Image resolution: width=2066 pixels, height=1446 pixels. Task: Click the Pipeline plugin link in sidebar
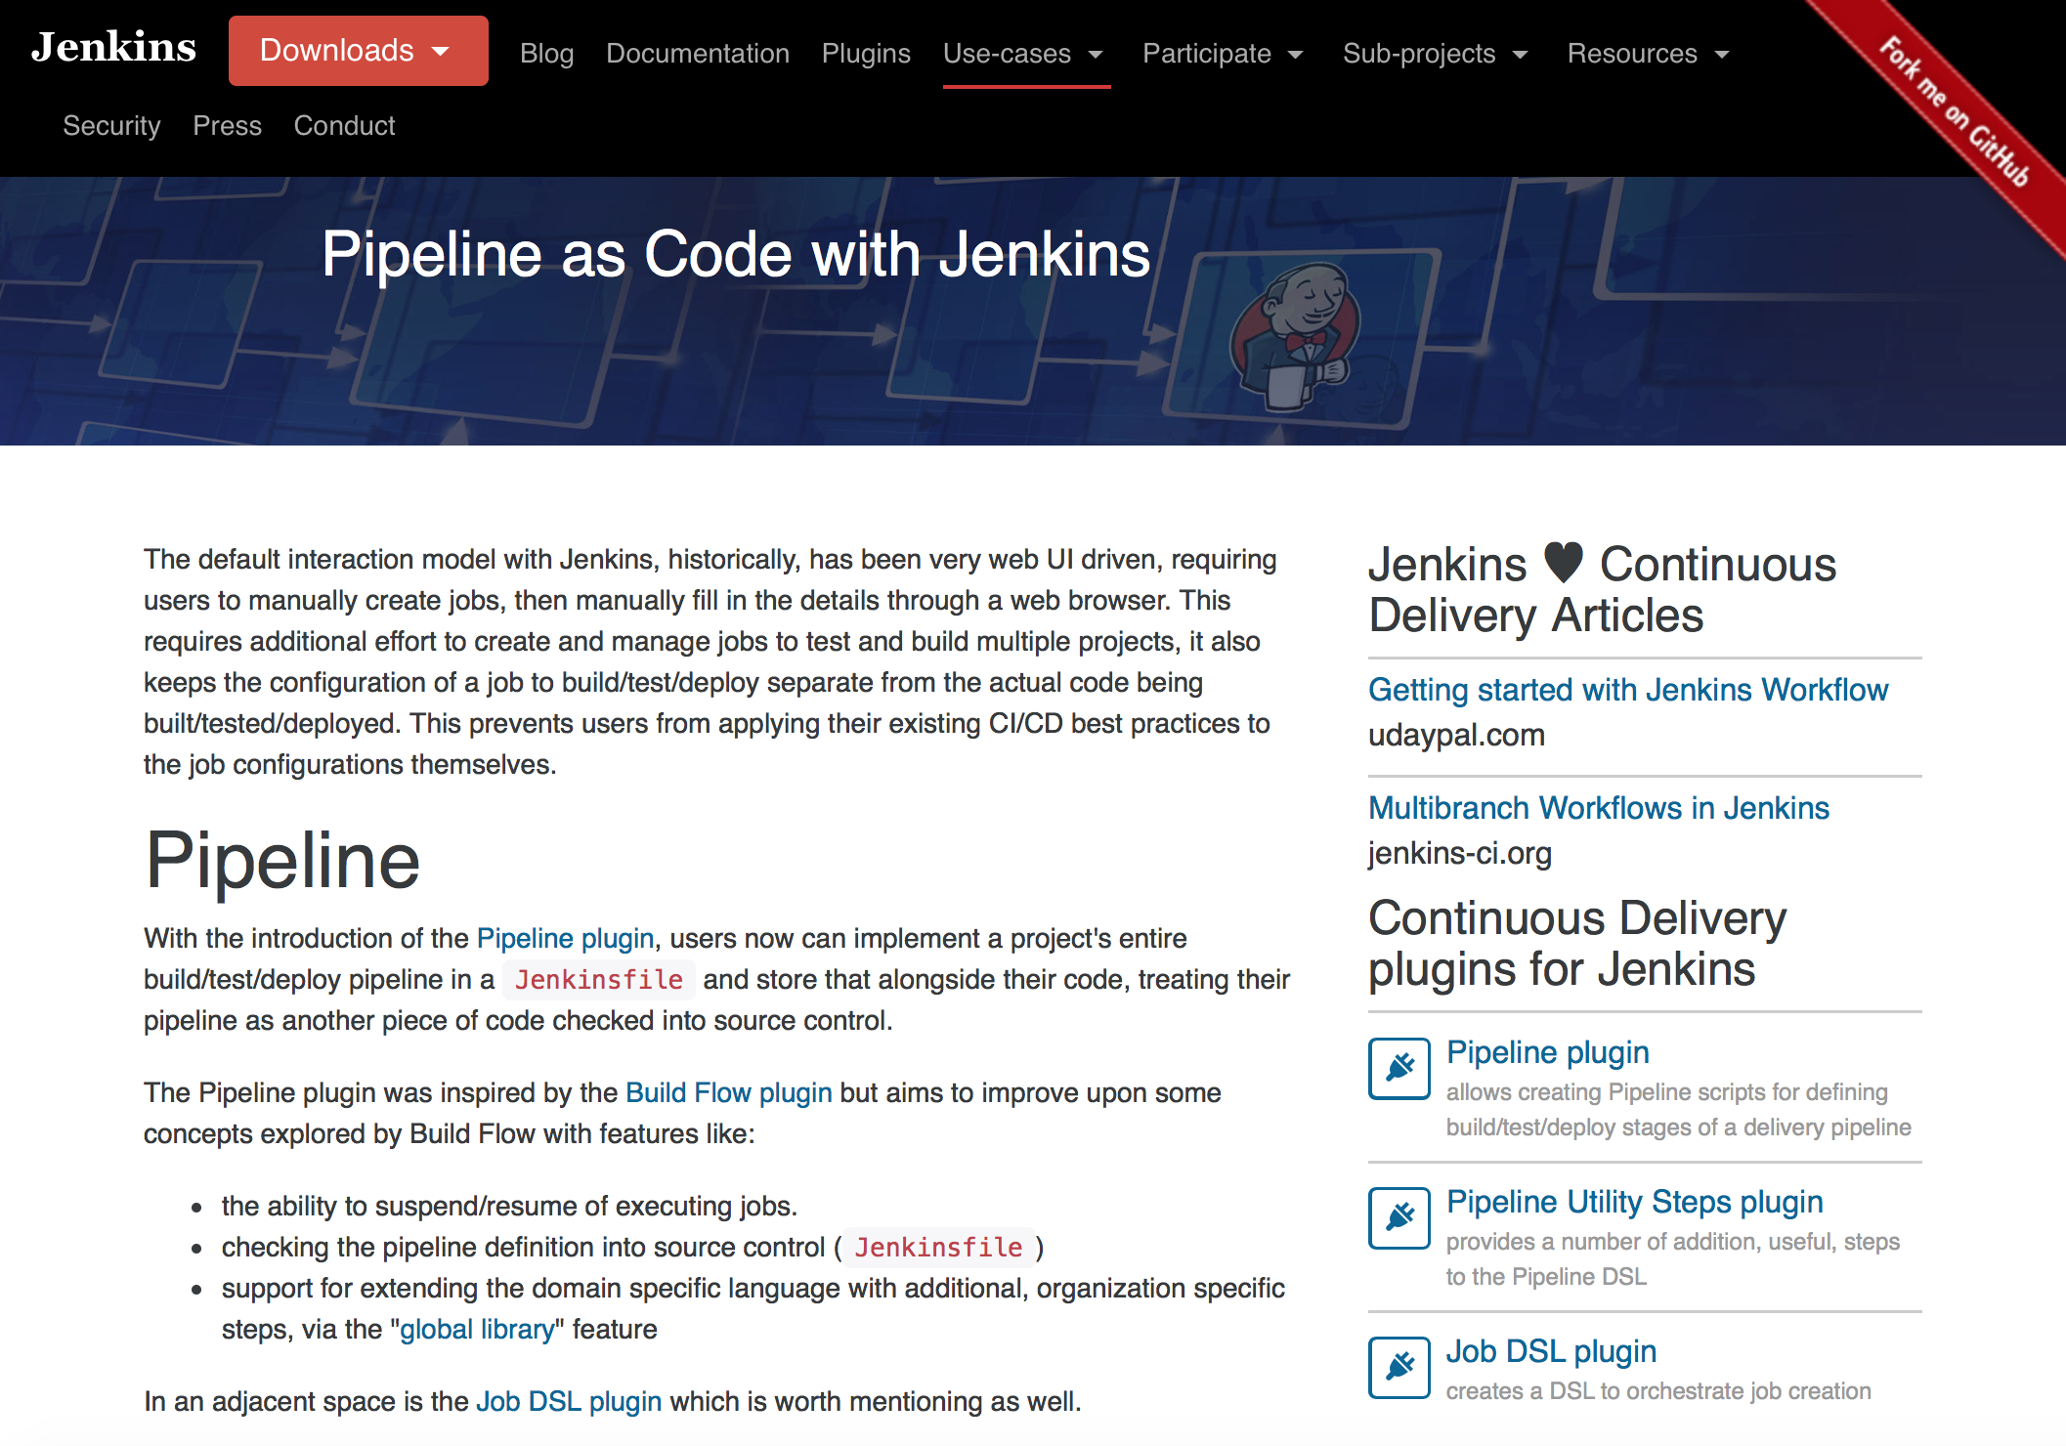click(1545, 1048)
